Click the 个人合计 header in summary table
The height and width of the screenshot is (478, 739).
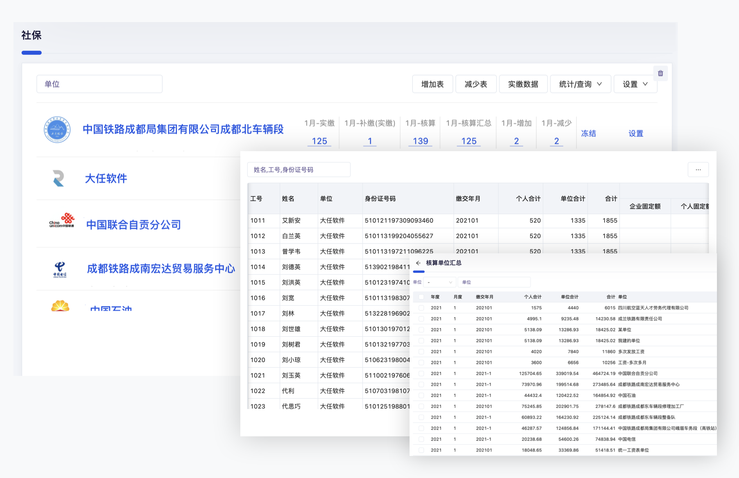point(533,297)
